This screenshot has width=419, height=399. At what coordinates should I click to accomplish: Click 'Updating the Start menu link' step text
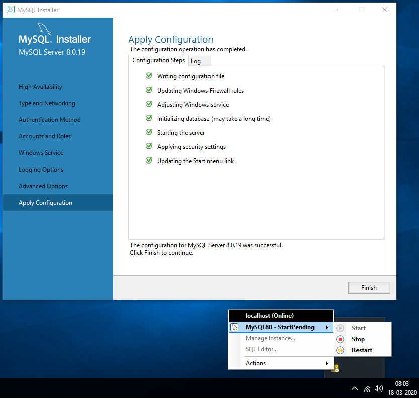[195, 161]
